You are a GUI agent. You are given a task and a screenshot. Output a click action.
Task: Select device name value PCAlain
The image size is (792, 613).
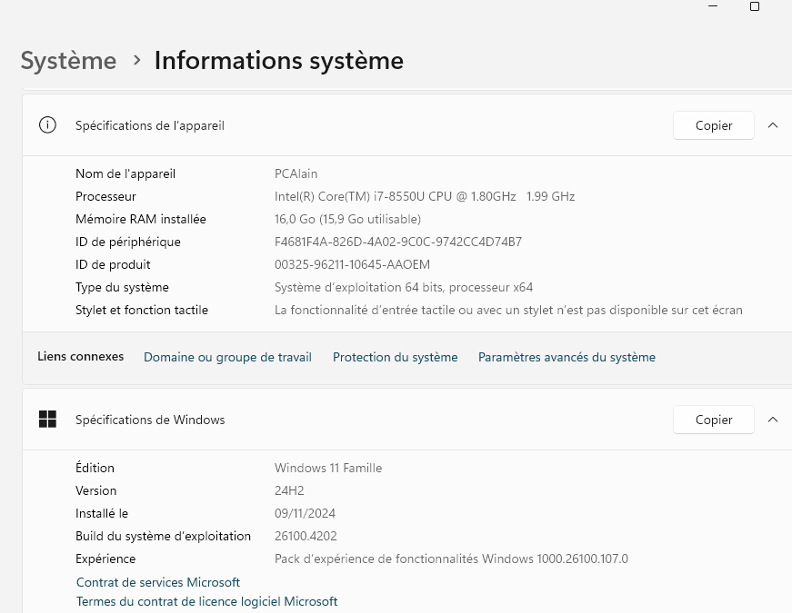point(296,173)
